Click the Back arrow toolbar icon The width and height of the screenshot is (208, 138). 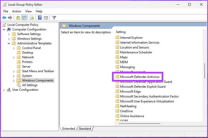[x=4, y=18]
